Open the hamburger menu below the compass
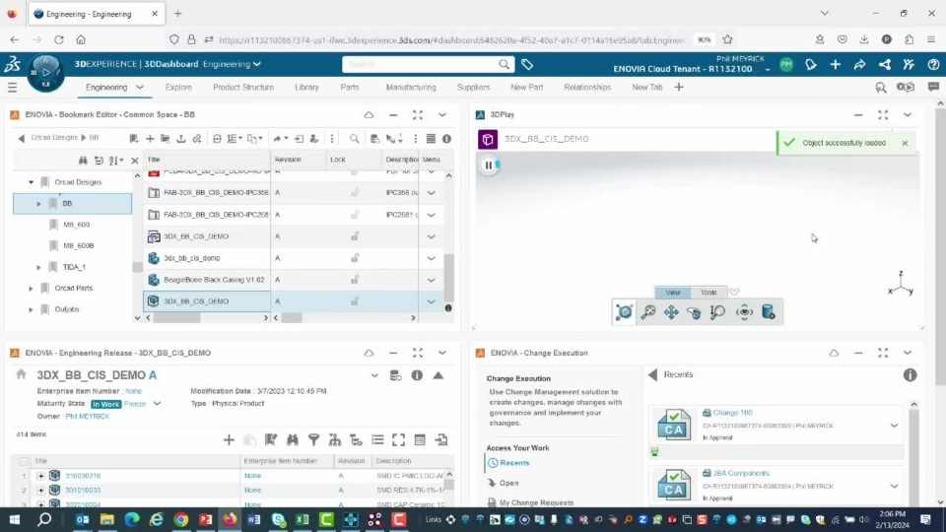946x532 pixels. [x=12, y=88]
